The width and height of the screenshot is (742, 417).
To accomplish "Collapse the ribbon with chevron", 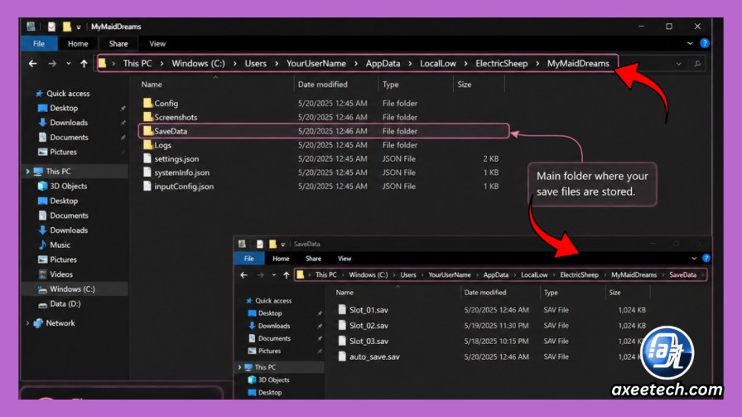I will pos(690,43).
